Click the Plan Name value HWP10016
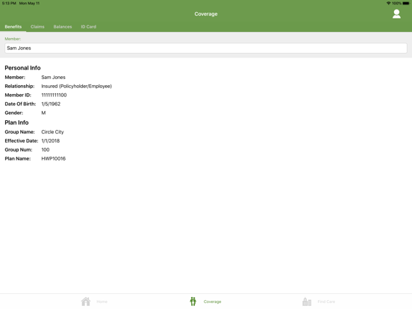The height and width of the screenshot is (309, 412). pyautogui.click(x=53, y=159)
